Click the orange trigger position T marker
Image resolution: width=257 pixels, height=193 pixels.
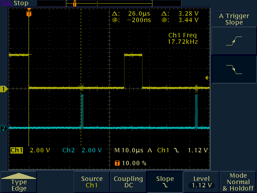(29, 12)
